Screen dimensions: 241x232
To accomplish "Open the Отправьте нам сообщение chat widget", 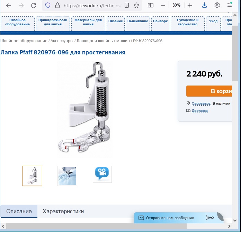I will 179,218.
